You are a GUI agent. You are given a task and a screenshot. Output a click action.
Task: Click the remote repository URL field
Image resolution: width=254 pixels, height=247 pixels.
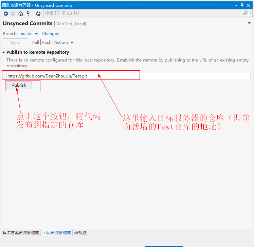tap(128, 76)
